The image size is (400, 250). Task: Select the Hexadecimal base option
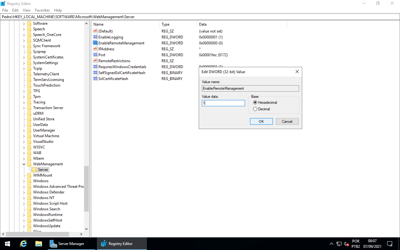[x=255, y=102]
